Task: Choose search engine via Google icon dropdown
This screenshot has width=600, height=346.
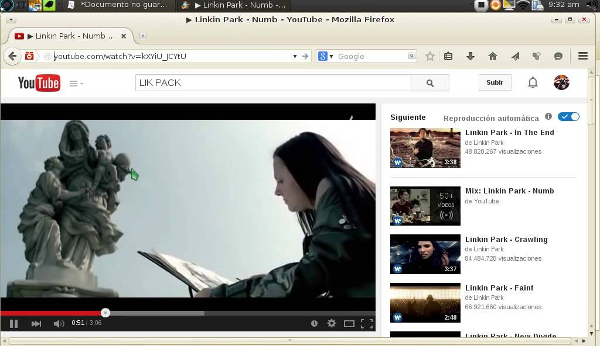Action: [x=326, y=56]
